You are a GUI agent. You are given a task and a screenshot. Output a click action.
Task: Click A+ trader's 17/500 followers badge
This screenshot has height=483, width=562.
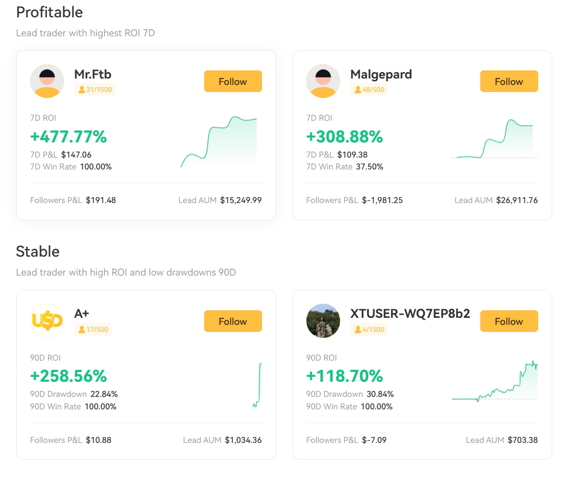93,329
